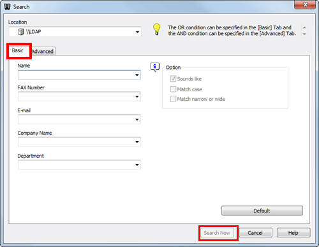Viewport: 319px width, 247px height.
Task: Close the Search dialog window
Action: click(305, 4)
